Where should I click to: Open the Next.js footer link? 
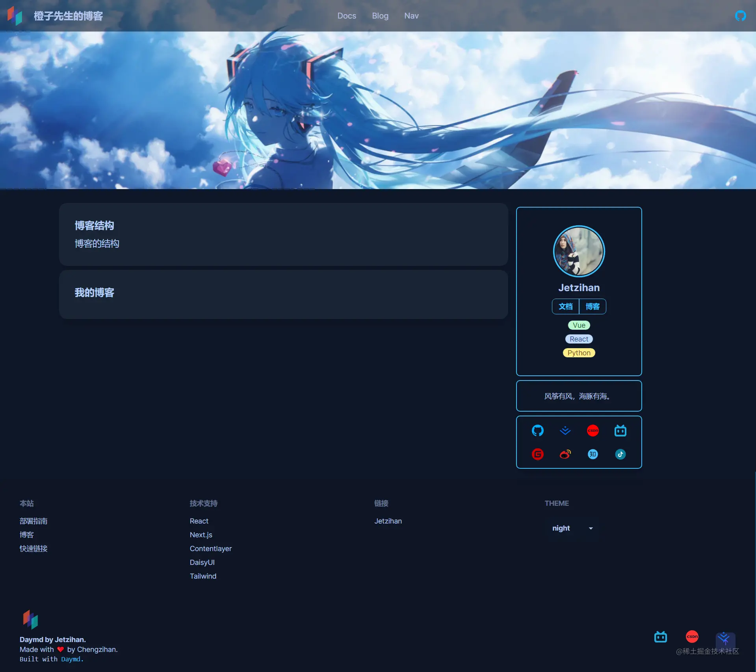[x=201, y=535]
